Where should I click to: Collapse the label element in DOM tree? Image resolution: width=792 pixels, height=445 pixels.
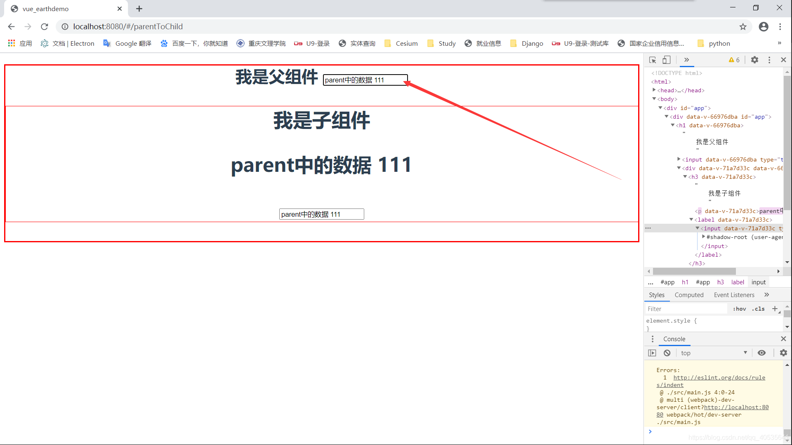(691, 220)
